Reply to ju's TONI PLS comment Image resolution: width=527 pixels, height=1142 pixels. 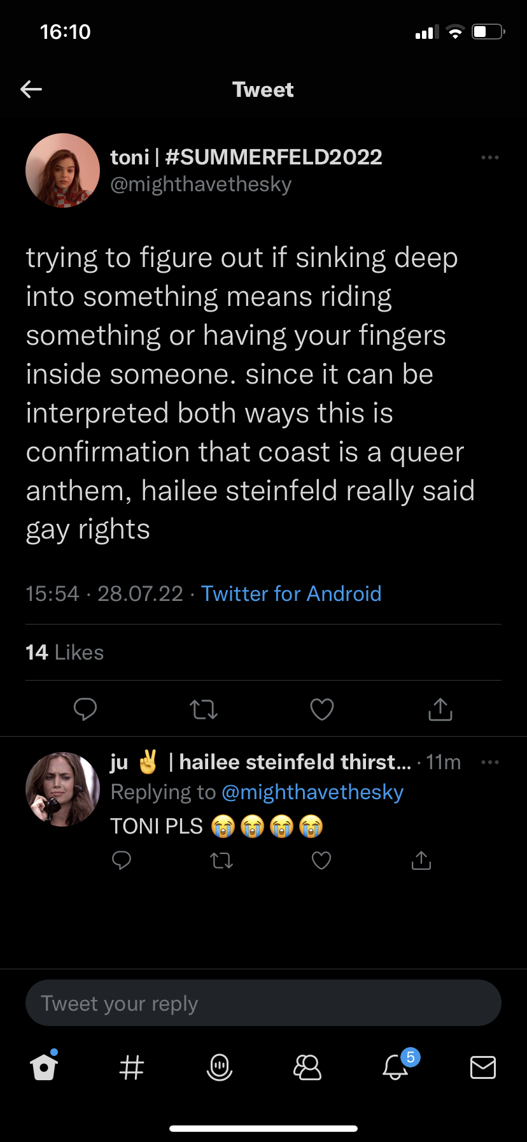pos(122,861)
